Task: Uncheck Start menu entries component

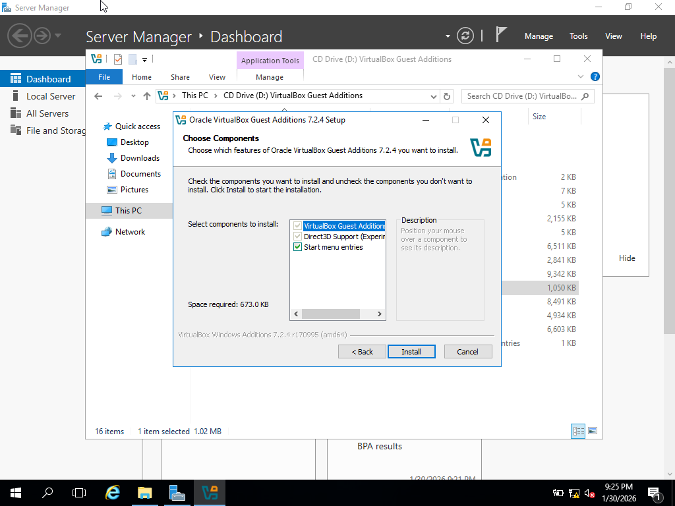Action: coord(297,247)
